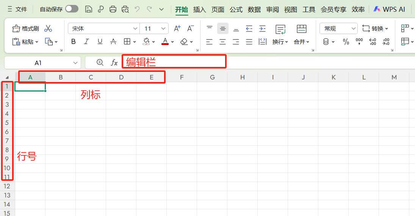The width and height of the screenshot is (415, 216).
Task: Switch to the 插入 tab
Action: pyautogui.click(x=200, y=10)
